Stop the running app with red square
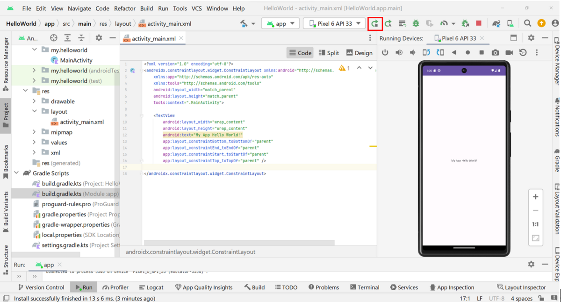Screen dimensions: 561x302 pos(479,23)
